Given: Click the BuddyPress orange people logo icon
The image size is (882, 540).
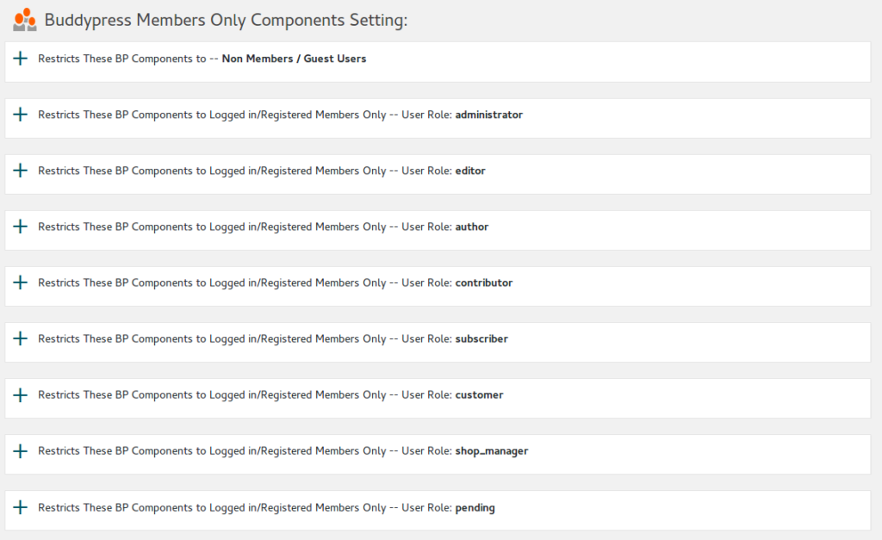Looking at the screenshot, I should [25, 19].
